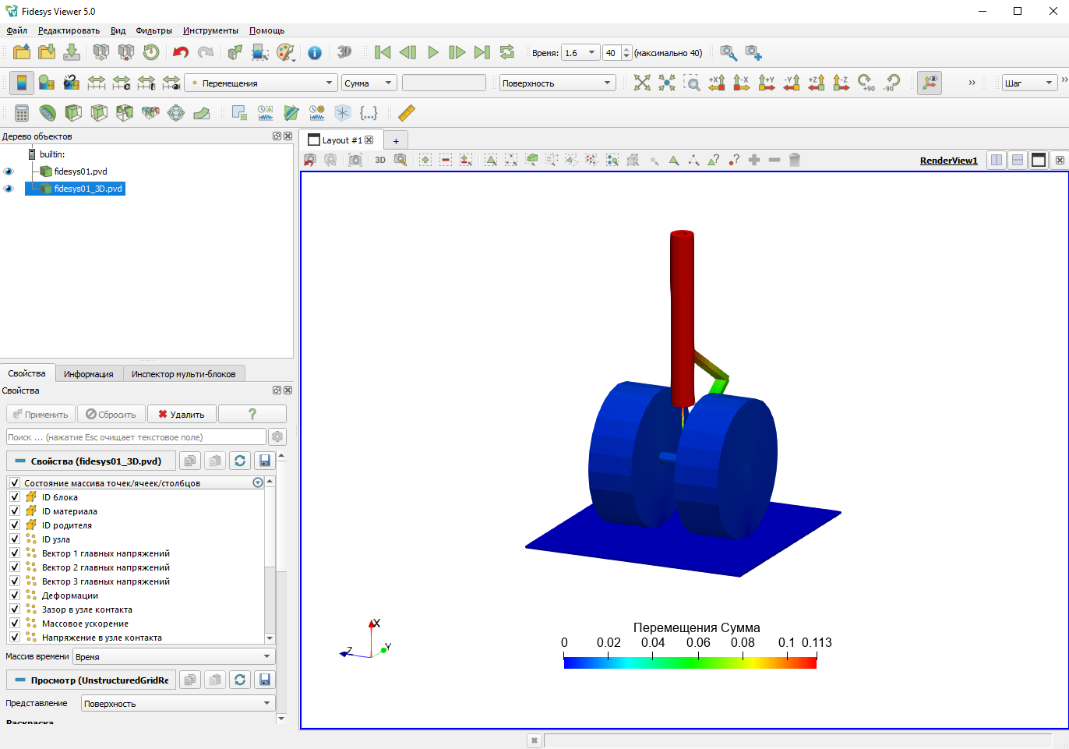Image resolution: width=1069 pixels, height=749 pixels.
Task: Click the Сбросить button
Action: (x=111, y=414)
